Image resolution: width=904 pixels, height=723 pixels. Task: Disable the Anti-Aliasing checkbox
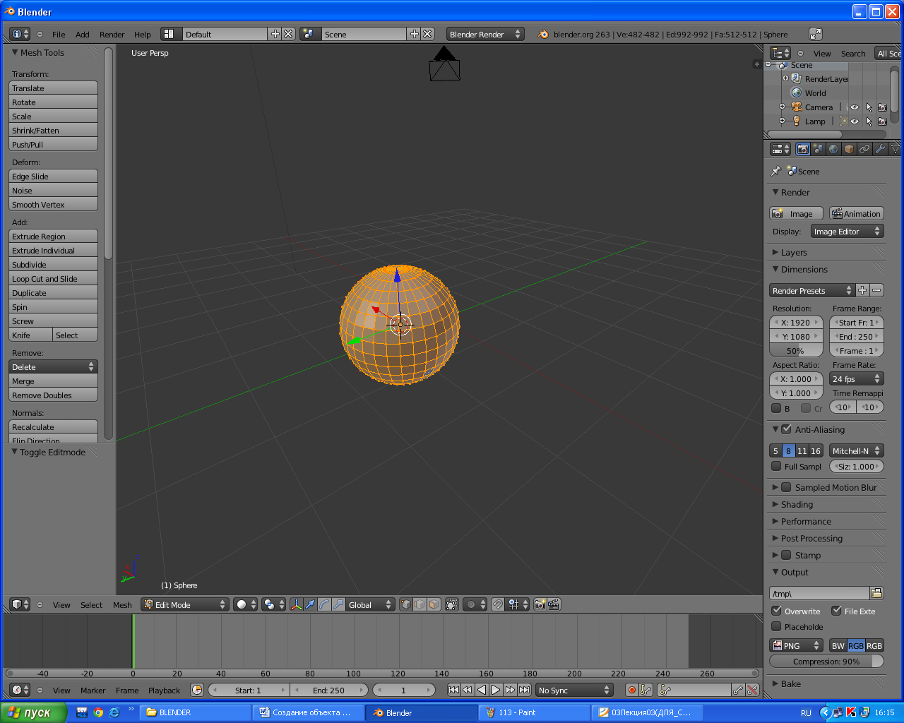786,429
